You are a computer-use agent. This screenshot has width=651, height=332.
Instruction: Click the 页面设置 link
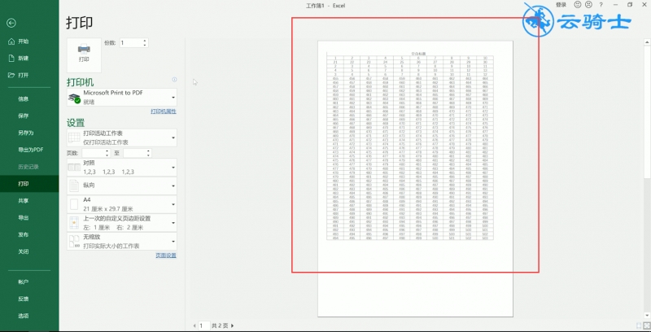pos(166,256)
